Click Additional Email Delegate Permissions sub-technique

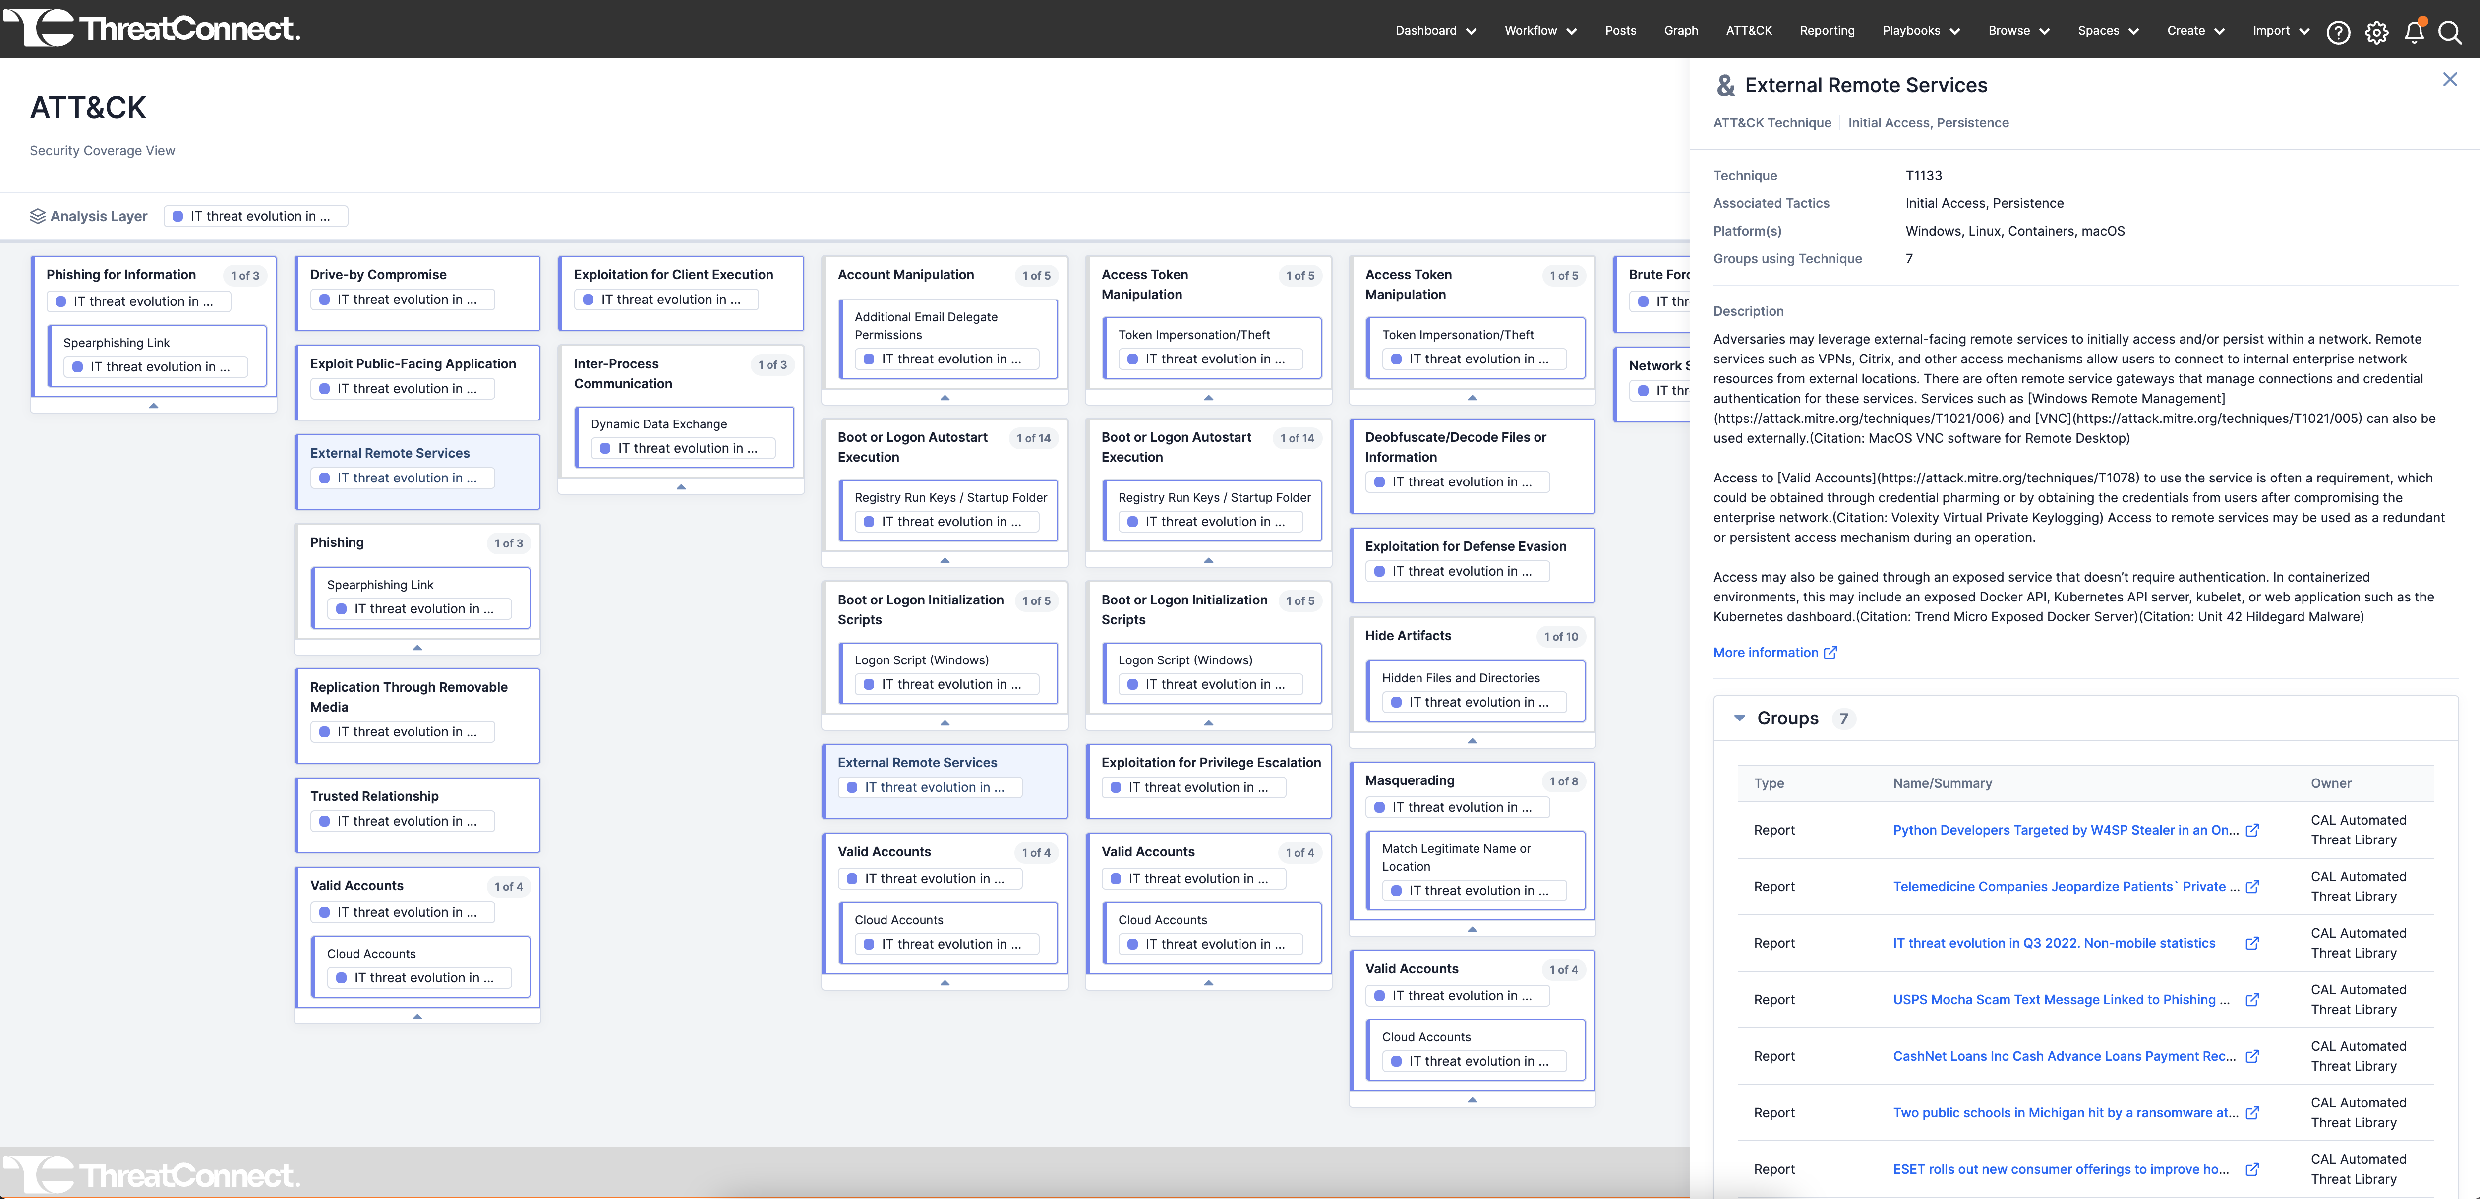[x=948, y=339]
